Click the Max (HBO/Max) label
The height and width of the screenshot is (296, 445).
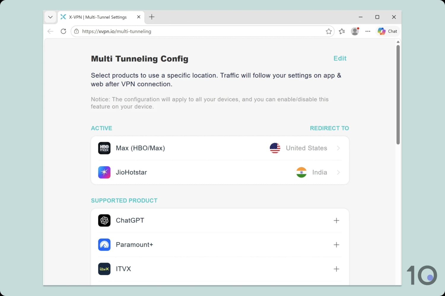tap(140, 148)
